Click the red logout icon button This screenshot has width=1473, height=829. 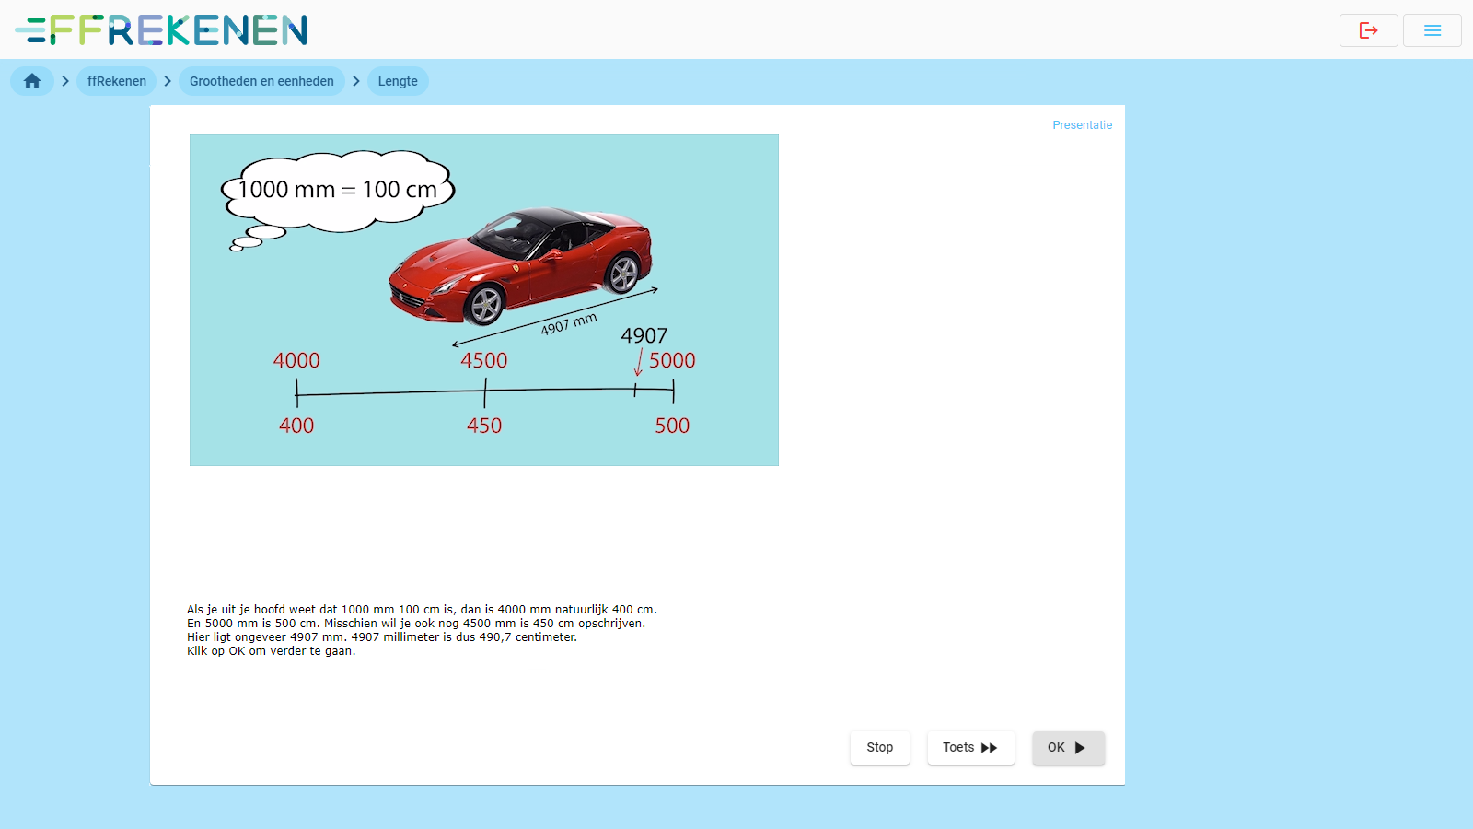tap(1368, 30)
